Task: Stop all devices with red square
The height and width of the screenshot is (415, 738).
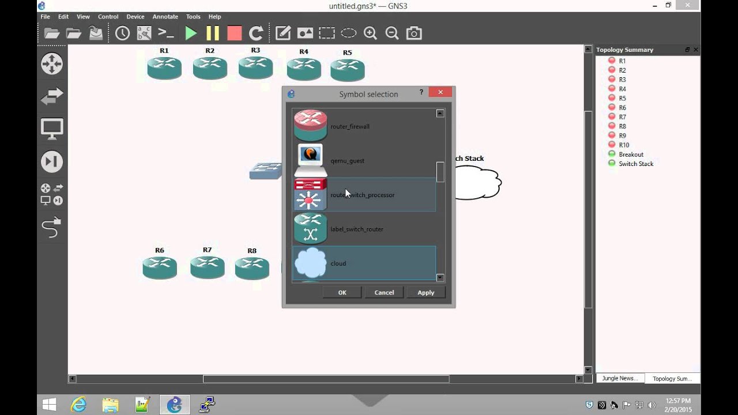Action: tap(234, 33)
